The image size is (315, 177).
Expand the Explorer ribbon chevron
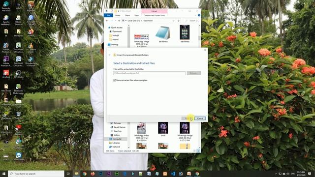point(195,15)
